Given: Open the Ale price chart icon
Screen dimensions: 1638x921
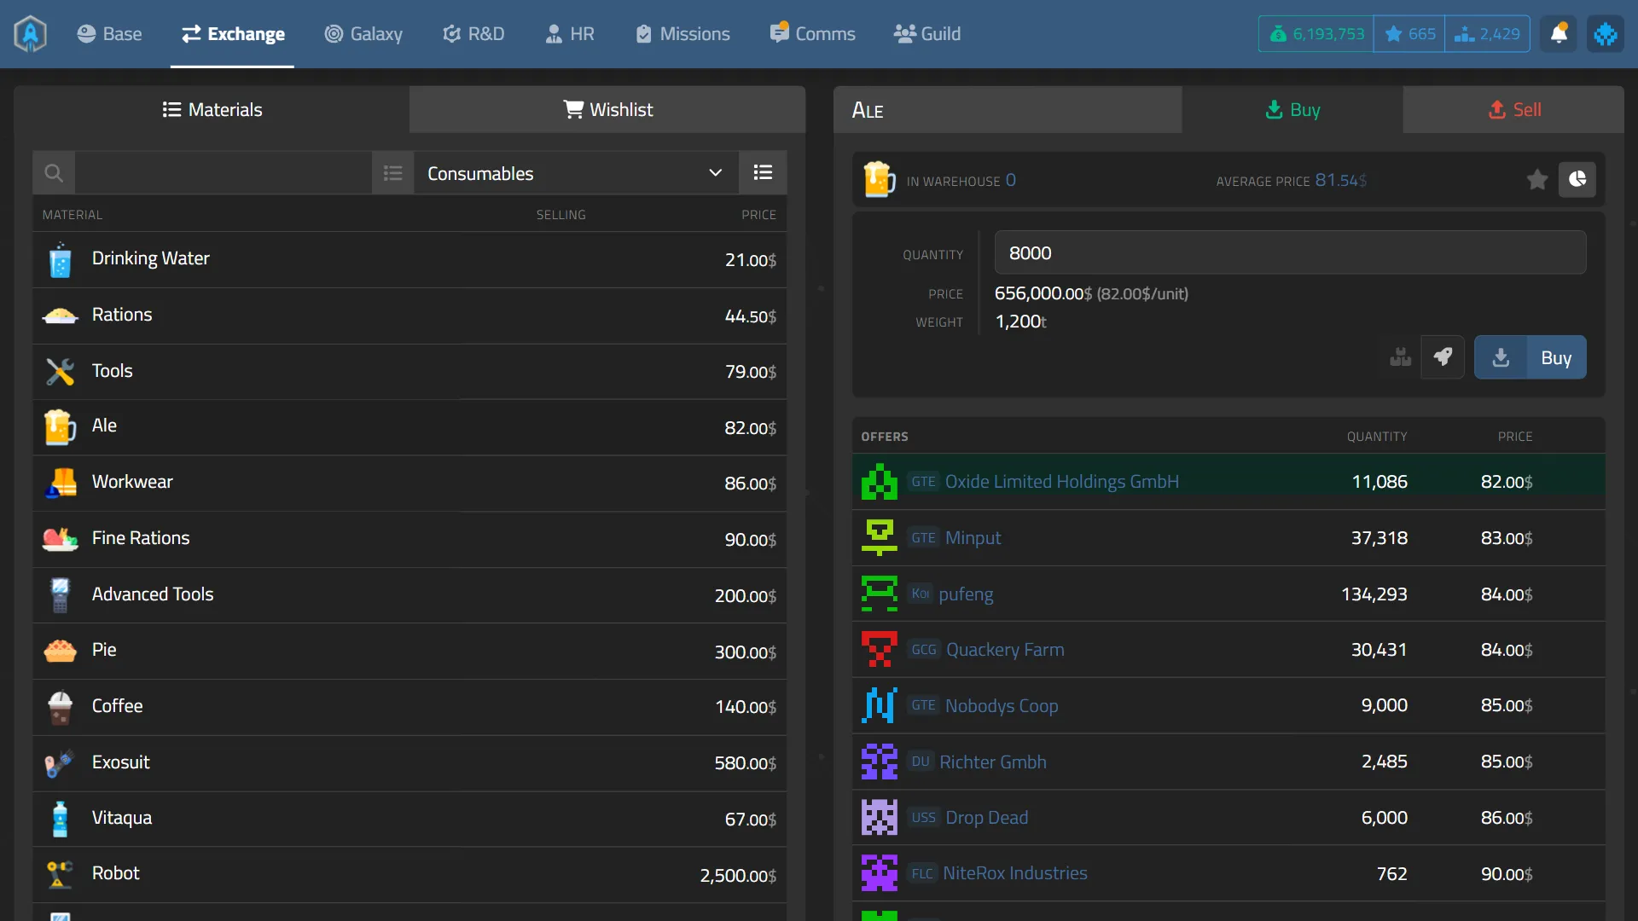Looking at the screenshot, I should [x=1577, y=180].
